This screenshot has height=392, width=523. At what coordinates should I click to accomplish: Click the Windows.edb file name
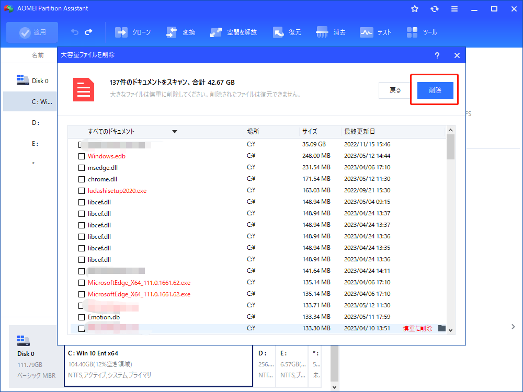106,156
